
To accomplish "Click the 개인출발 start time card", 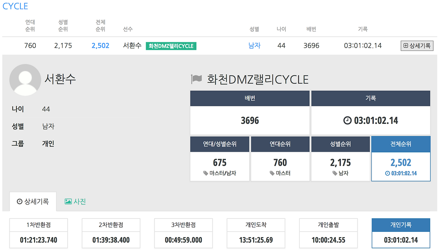I will click(328, 233).
